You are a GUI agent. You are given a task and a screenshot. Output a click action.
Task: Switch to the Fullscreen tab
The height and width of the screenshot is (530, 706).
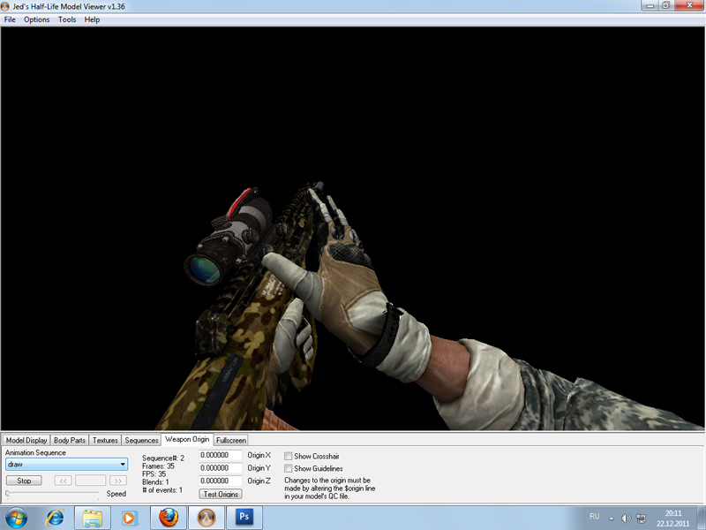click(231, 440)
